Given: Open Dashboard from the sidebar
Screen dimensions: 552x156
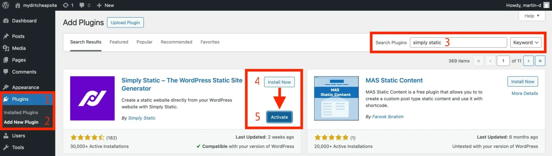Looking at the screenshot, I should click(24, 21).
